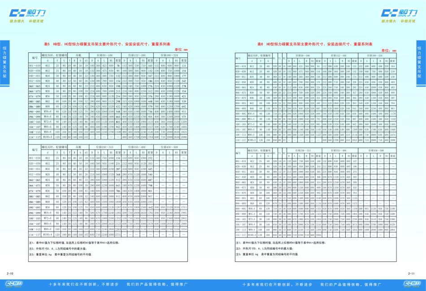Click 单位:mm above Table 6

tap(389, 51)
